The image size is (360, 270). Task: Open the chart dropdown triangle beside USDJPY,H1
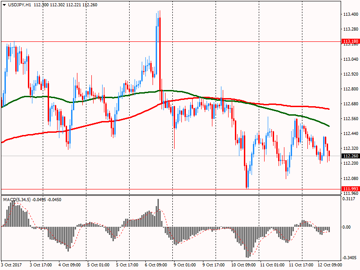pyautogui.click(x=4, y=5)
